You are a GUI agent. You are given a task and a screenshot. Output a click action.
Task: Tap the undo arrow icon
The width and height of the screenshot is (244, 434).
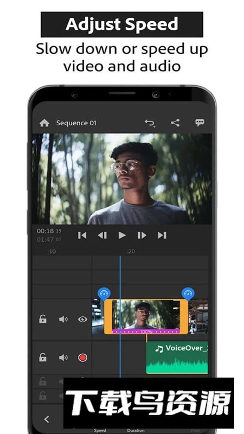tap(150, 123)
